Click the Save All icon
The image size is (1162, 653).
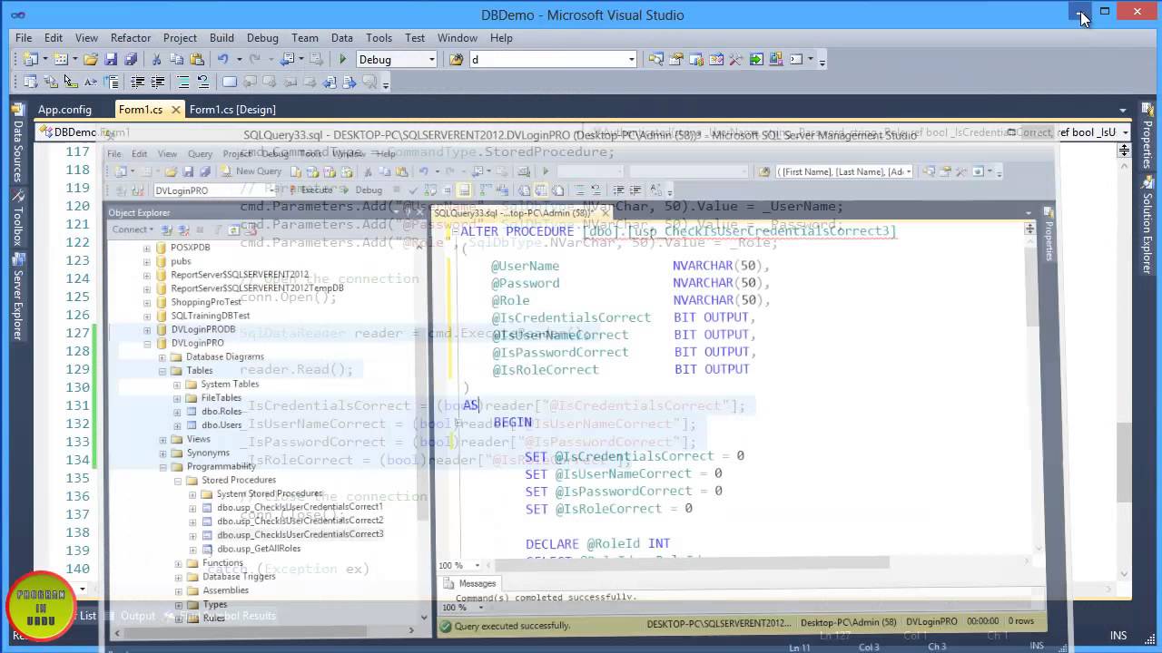(131, 59)
